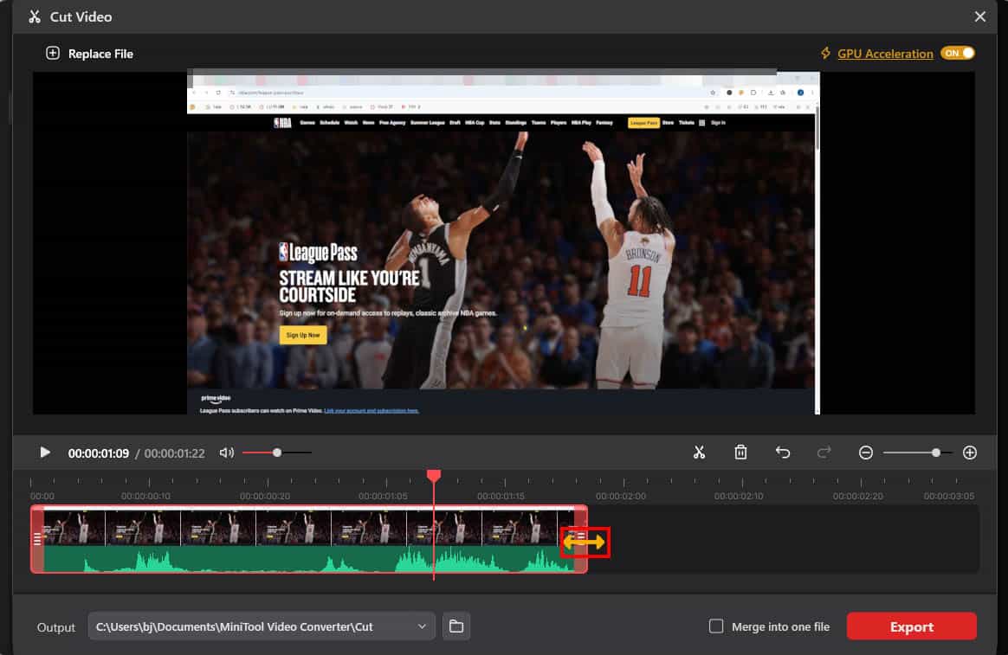Redo the last undone edit
1008x655 pixels.
click(x=824, y=453)
